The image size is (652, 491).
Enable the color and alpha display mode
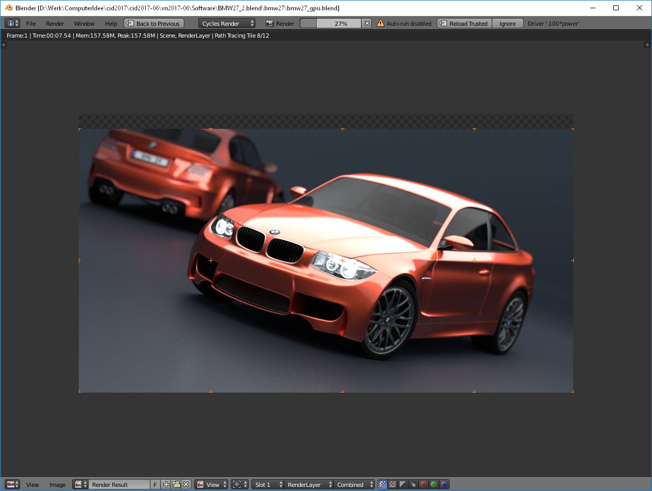point(382,484)
